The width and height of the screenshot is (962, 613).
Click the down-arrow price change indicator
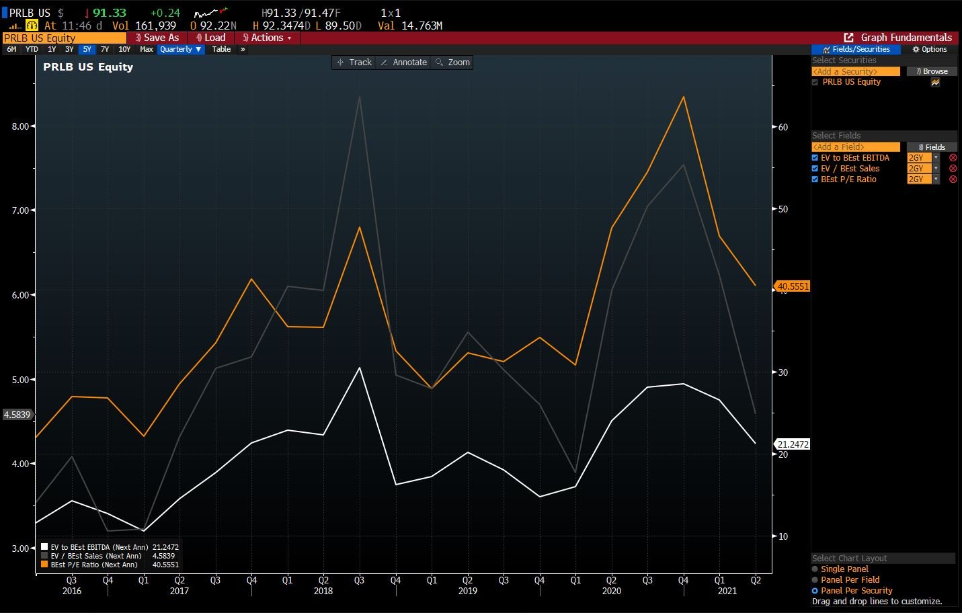(x=87, y=13)
